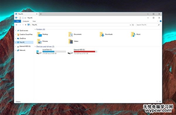
Task: Close the This PC tab
Action: pyautogui.click(x=37, y=14)
